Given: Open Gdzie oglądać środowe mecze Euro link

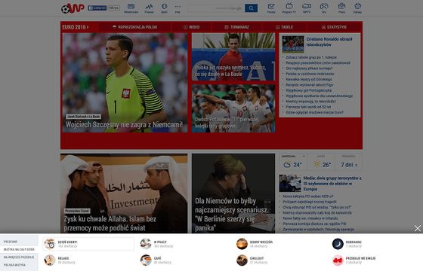Looking at the screenshot, I should click(x=314, y=113).
